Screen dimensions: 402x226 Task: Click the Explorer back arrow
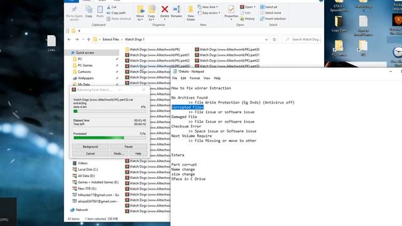(69, 40)
